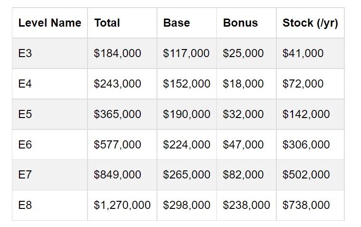
Task: Click the Stock (/yr) column header
Action: tap(310, 23)
